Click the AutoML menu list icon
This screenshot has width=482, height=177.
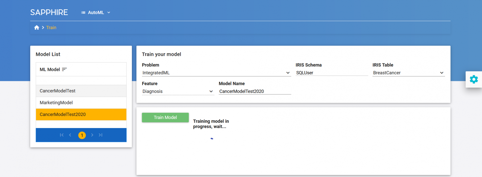(x=83, y=13)
